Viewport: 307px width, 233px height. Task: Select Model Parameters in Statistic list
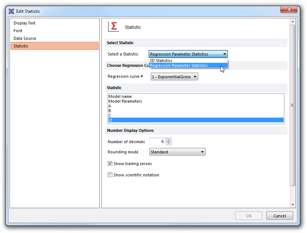[x=125, y=101]
